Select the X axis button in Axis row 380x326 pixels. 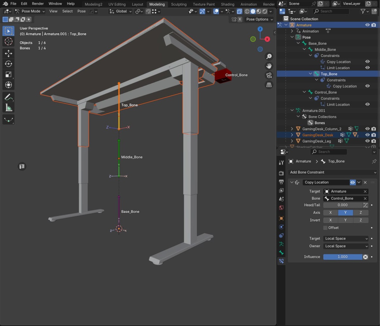pyautogui.click(x=331, y=213)
